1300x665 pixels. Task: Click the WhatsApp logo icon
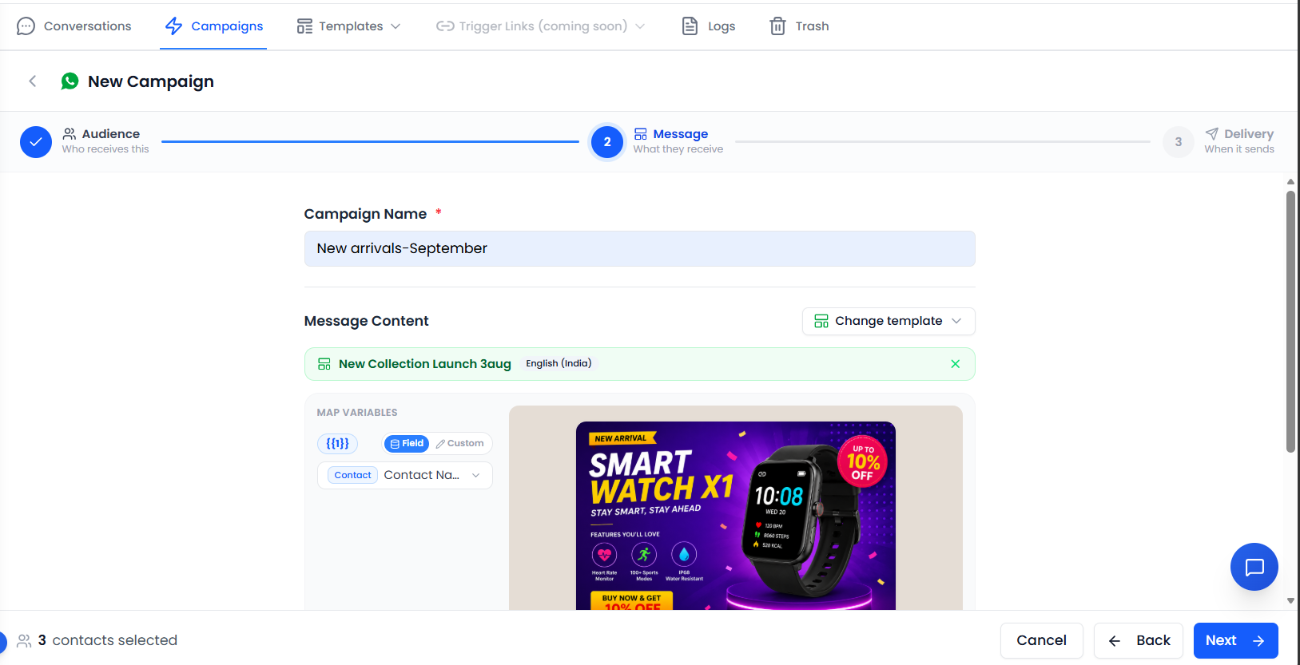click(x=70, y=81)
